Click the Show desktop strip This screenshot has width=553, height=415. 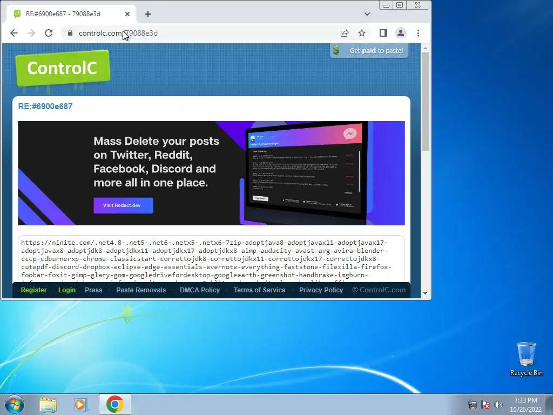point(549,404)
